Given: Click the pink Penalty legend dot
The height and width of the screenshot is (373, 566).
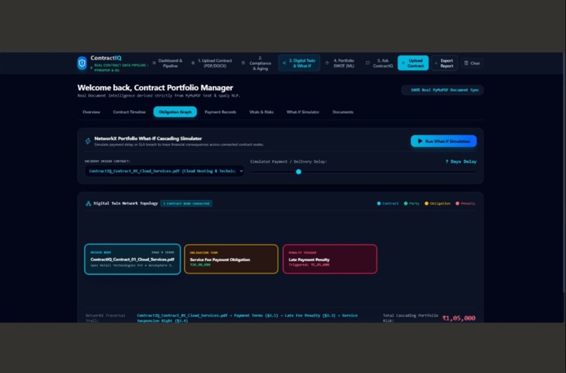Looking at the screenshot, I should pyautogui.click(x=457, y=203).
